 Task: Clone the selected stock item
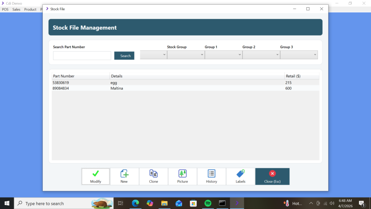click(x=154, y=177)
